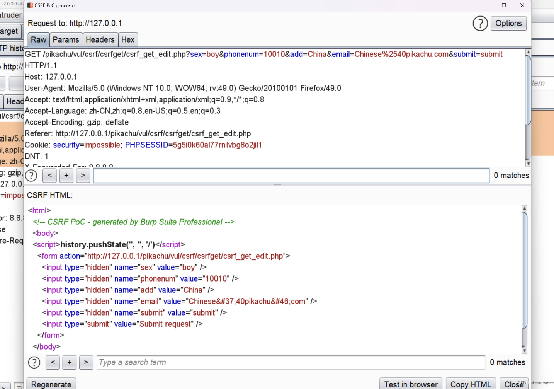Click the Close button at bottom
This screenshot has width=554, height=389.
[514, 384]
